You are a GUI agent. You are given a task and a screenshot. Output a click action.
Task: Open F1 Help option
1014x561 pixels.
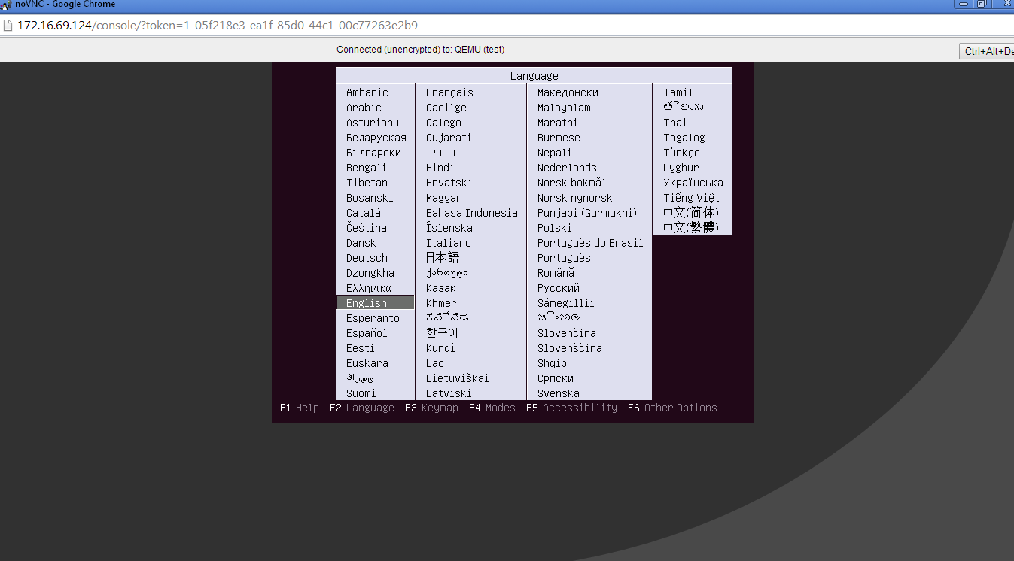(x=300, y=408)
